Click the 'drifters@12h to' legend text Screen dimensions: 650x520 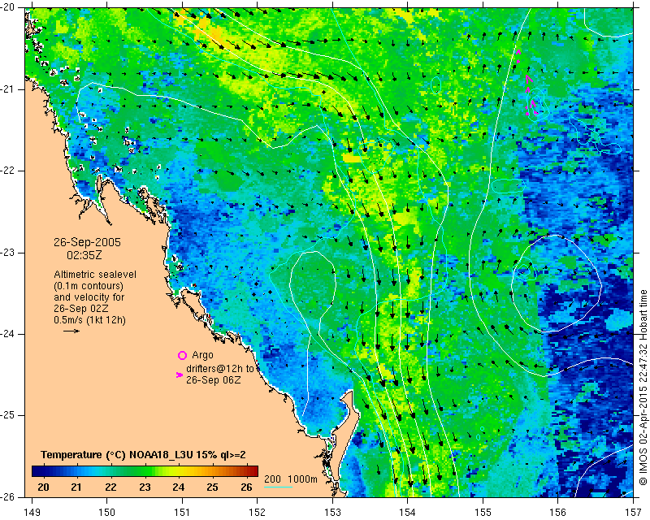click(220, 369)
